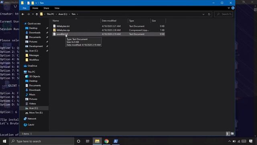Click Properties icon in Quick Access Toolbar
This screenshot has width=257, height=145.
29,3
